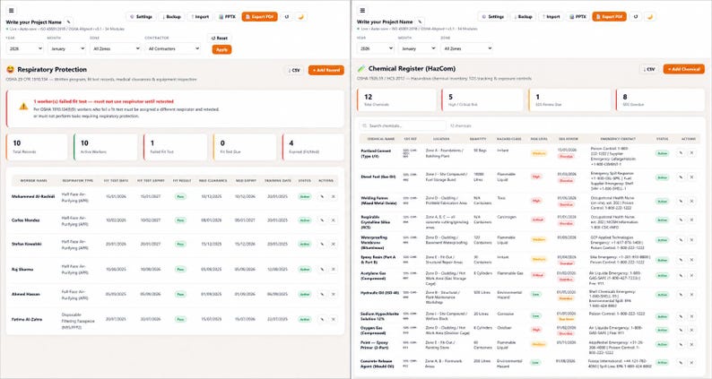712x379 pixels.
Task: Click the Worker Name column header
Action: click(33, 181)
